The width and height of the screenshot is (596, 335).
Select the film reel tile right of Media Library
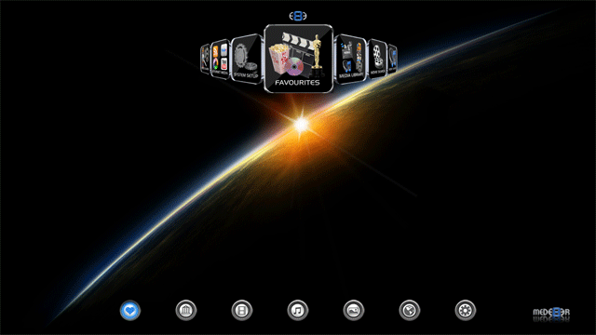pyautogui.click(x=377, y=60)
